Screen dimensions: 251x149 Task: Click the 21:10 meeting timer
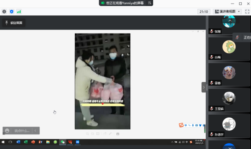(x=204, y=12)
